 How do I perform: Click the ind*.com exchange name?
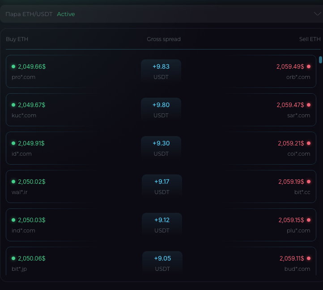pos(23,231)
